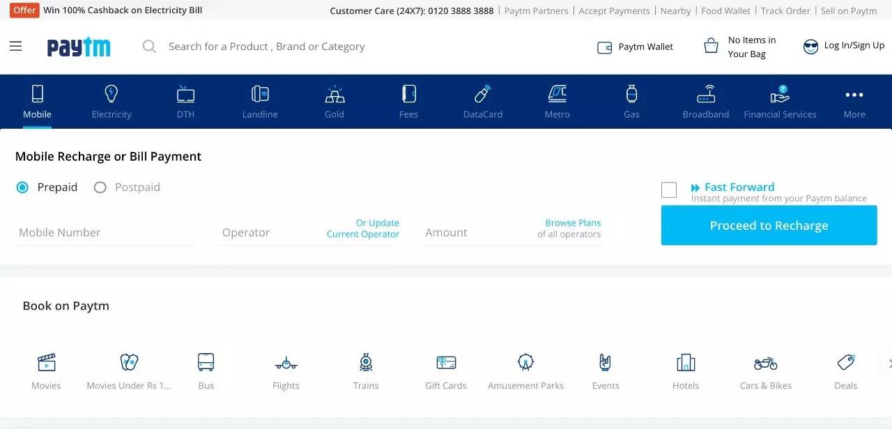
Task: Open Sell on Paytm link
Action: point(849,10)
